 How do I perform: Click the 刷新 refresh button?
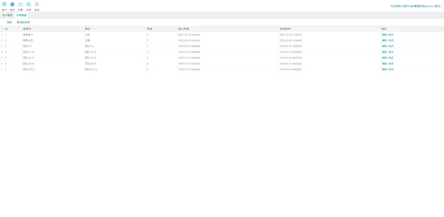(x=10, y=22)
